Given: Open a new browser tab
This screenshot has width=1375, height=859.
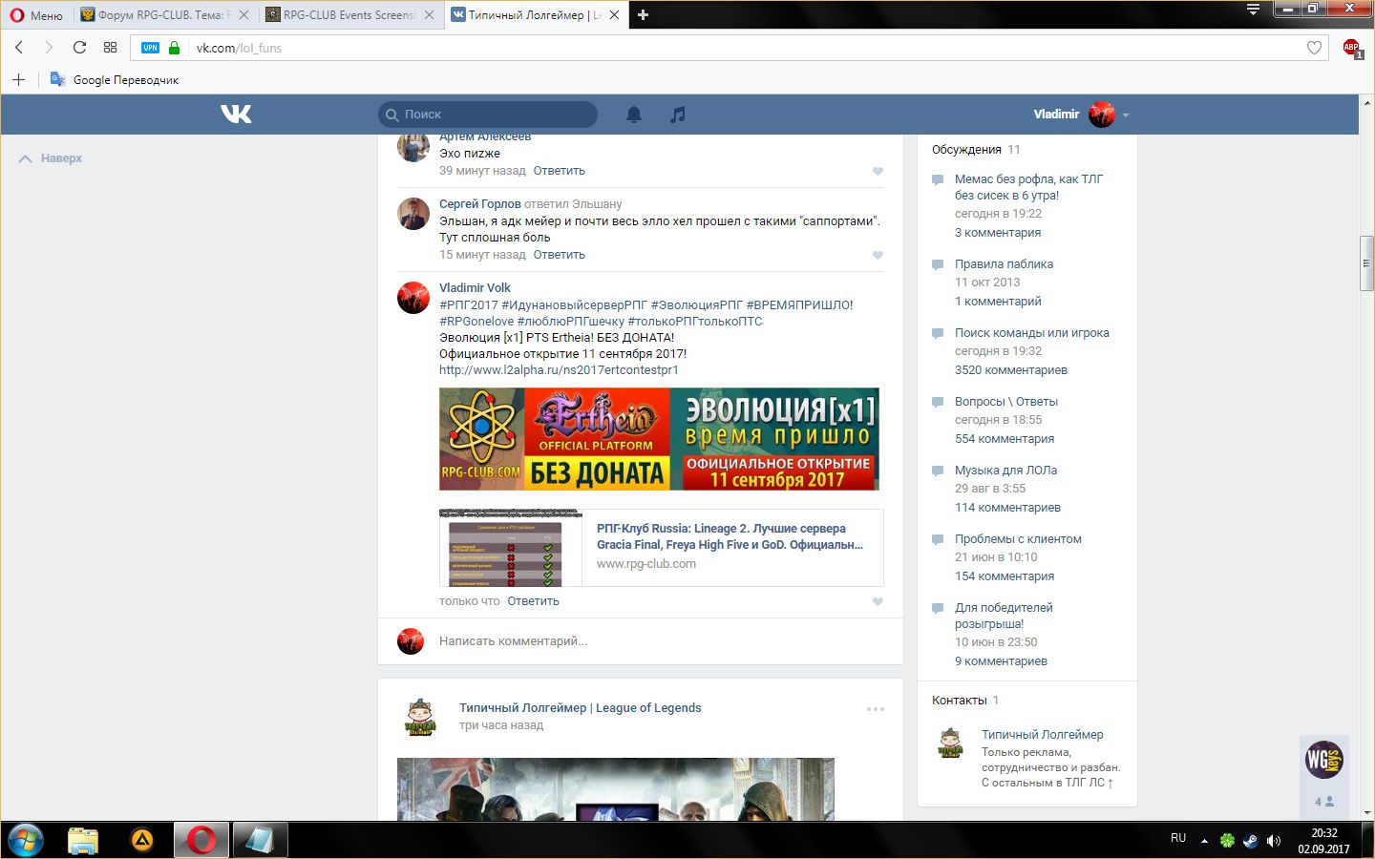Looking at the screenshot, I should pos(643,15).
